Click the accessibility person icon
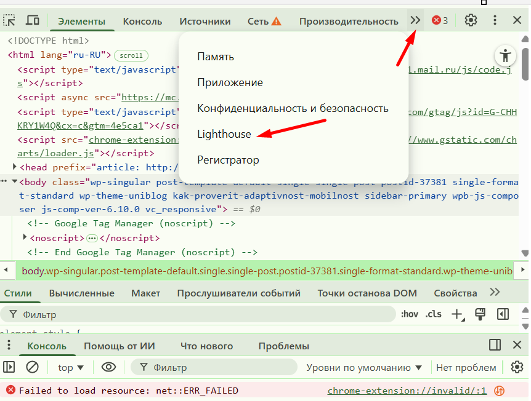The width and height of the screenshot is (531, 401). coord(506,55)
